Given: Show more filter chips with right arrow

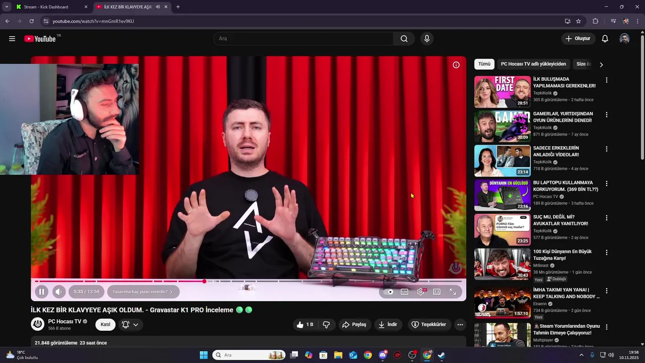Looking at the screenshot, I should (x=601, y=65).
